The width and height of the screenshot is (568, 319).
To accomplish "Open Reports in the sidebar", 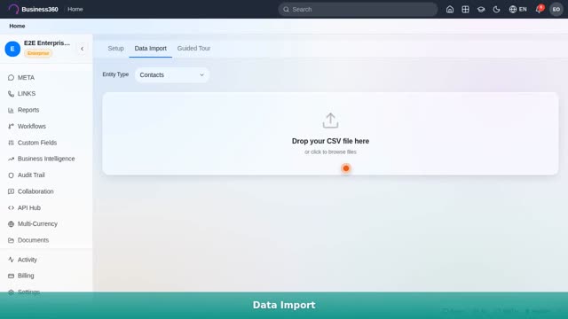I will click(46, 110).
